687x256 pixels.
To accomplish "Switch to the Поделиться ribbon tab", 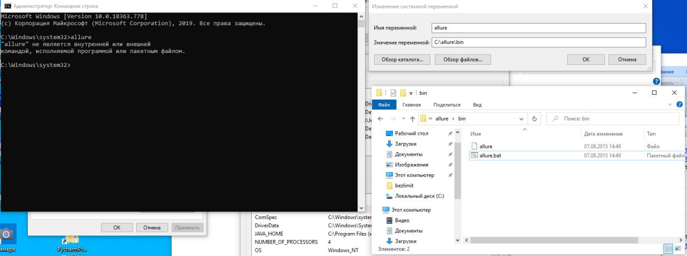I will (447, 105).
